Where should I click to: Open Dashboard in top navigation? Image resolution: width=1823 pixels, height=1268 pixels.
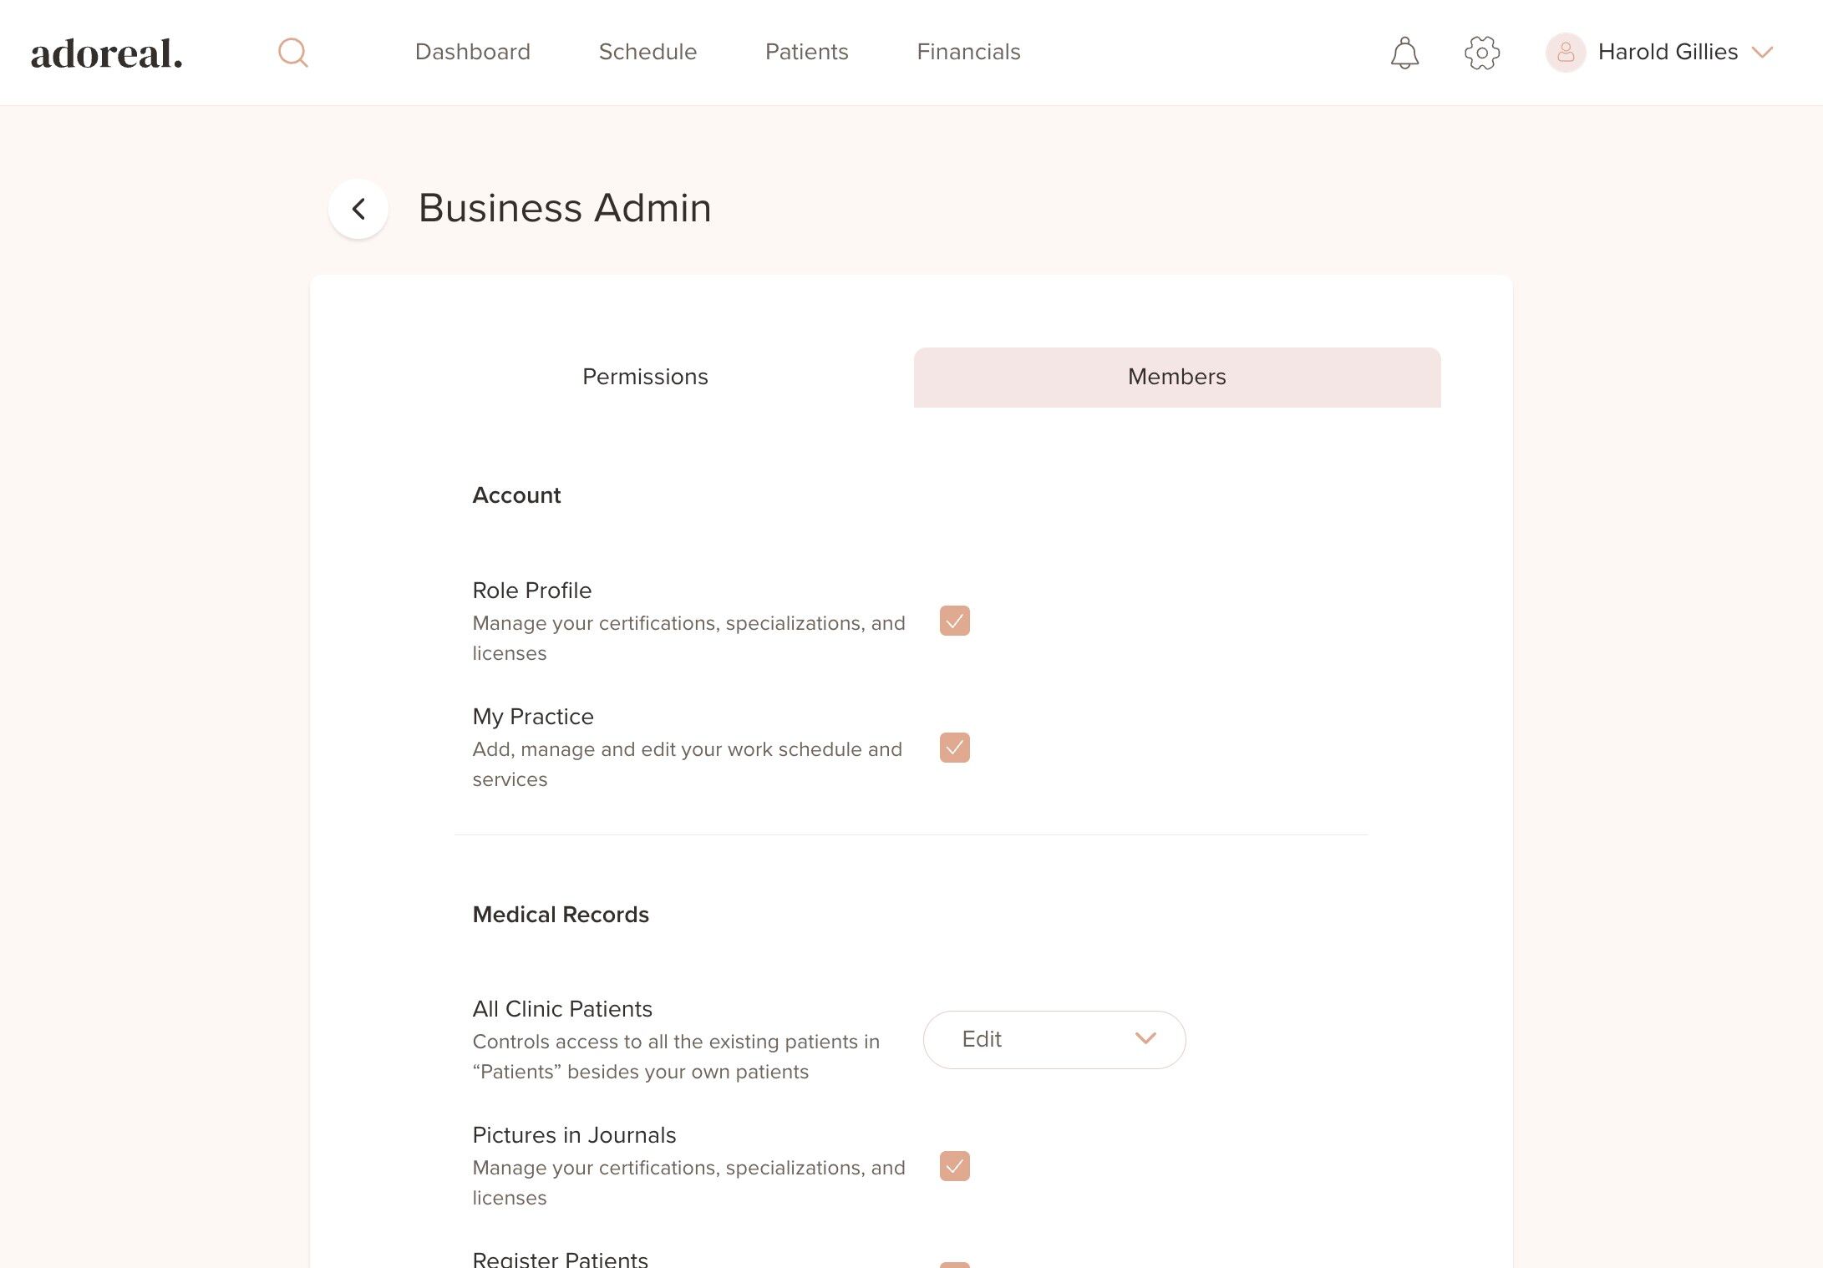(x=473, y=52)
